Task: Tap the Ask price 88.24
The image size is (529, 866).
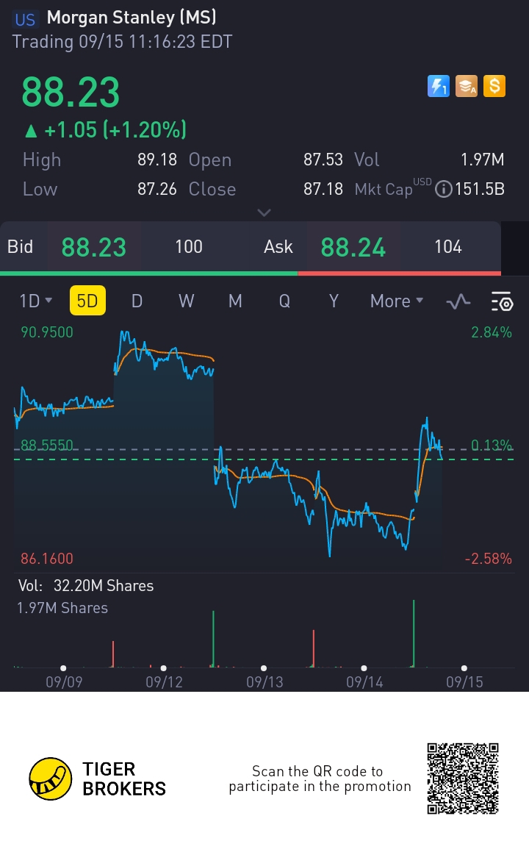Action: coord(353,247)
